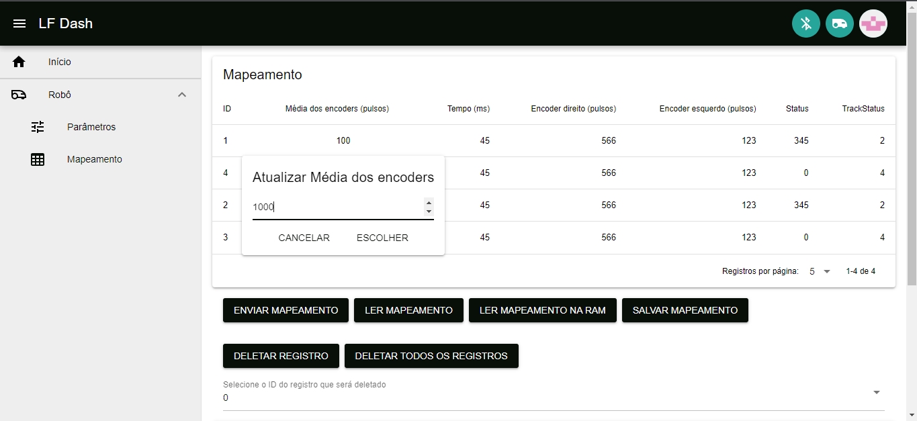This screenshot has height=421, width=917.
Task: Collapse the Robô sidebar section
Action: coord(182,95)
